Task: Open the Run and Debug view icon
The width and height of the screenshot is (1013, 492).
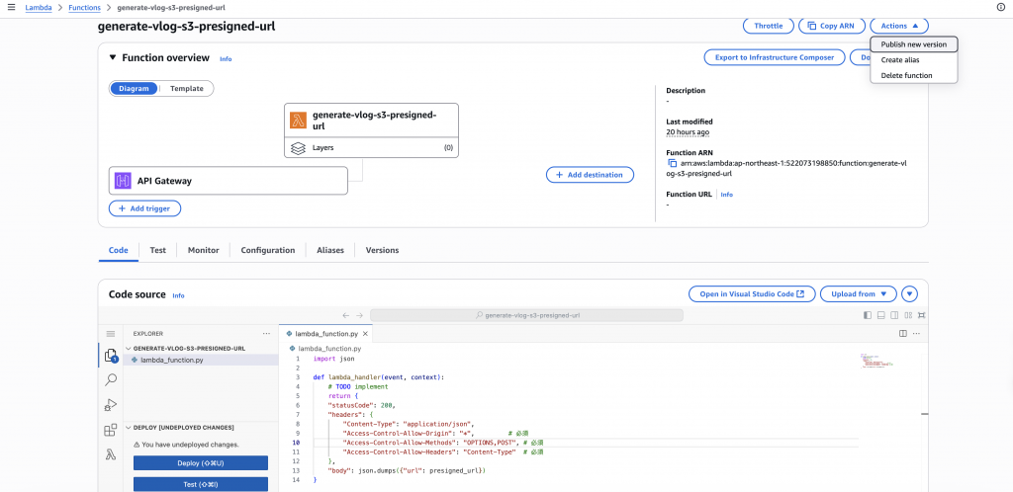Action: (111, 405)
